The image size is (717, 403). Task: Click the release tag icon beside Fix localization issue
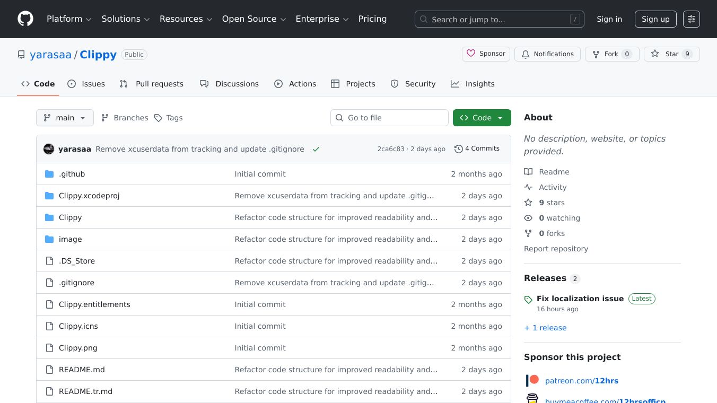pos(528,300)
